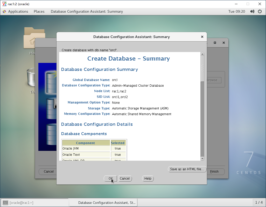Click the Tue 09:20 clock
The image size is (266, 207).
[236, 11]
